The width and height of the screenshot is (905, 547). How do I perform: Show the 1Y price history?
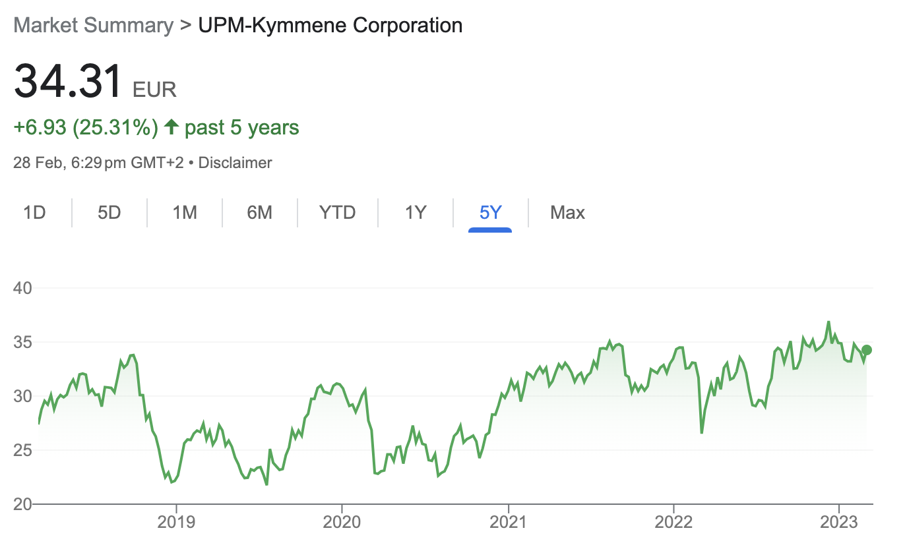(x=416, y=213)
